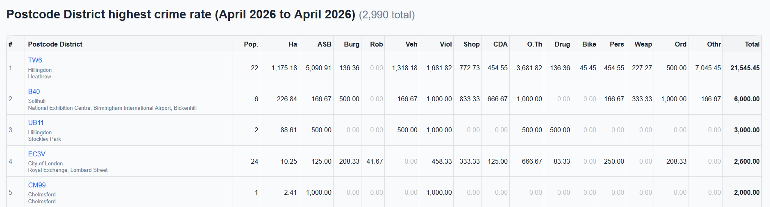Sort by the Weap column header
Viewport: 770px width, 207px height.
pos(643,44)
